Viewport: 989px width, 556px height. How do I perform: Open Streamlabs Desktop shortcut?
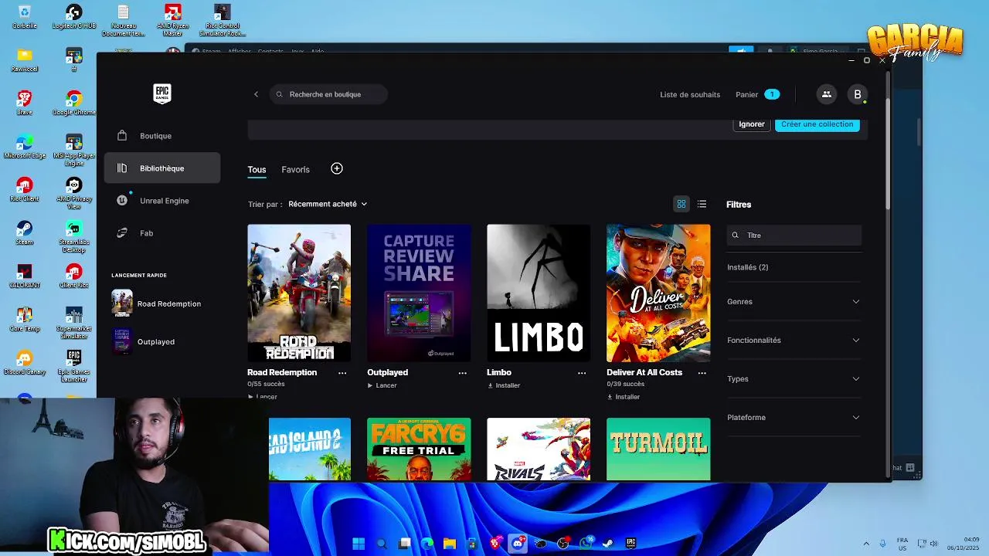74,236
